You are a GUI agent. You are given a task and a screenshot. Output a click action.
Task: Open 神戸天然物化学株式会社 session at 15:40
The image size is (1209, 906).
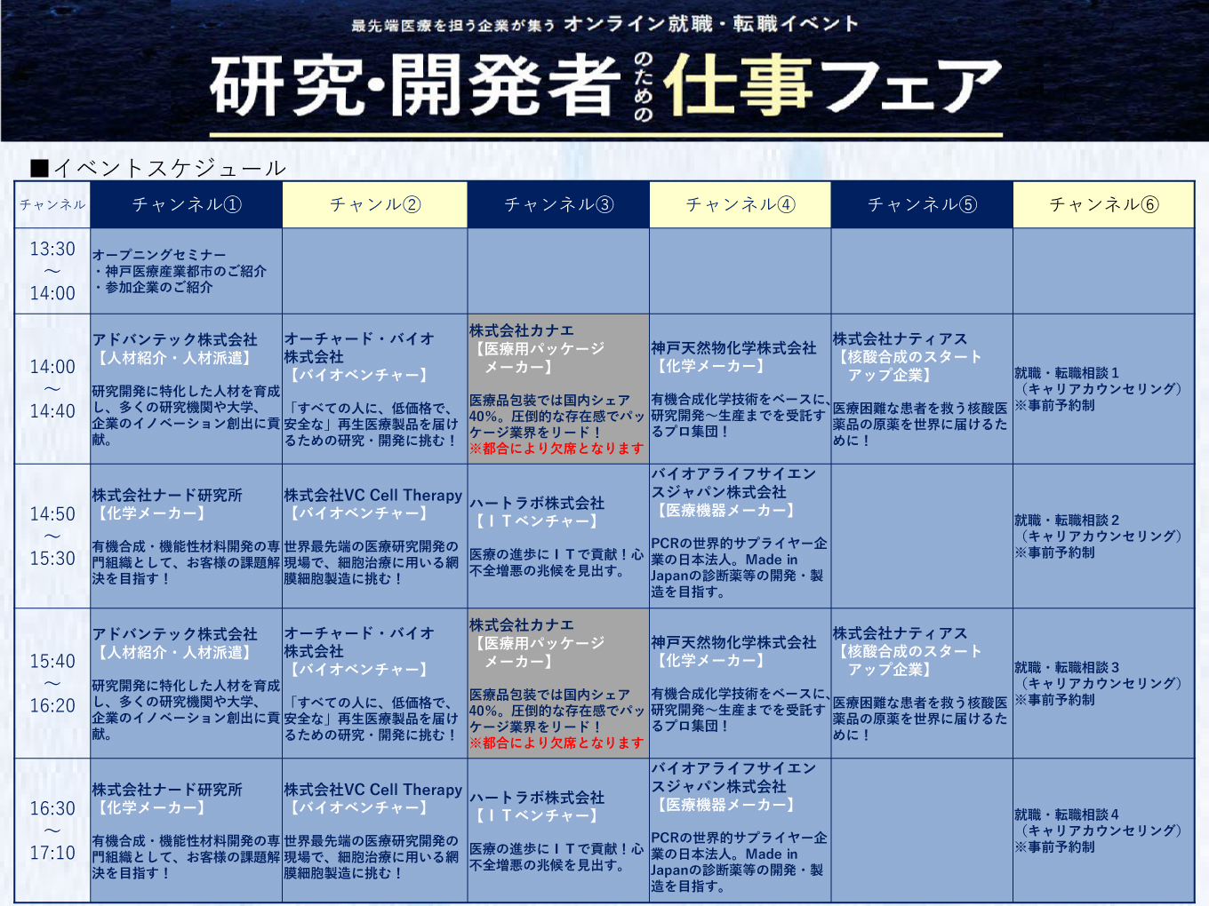tap(740, 683)
